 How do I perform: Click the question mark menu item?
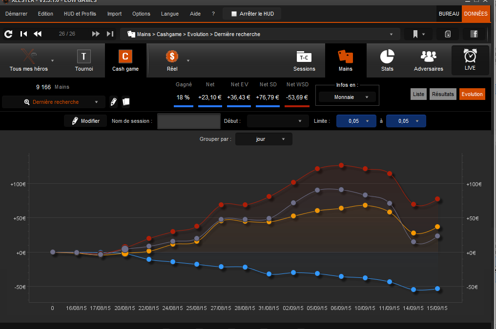pyautogui.click(x=213, y=14)
